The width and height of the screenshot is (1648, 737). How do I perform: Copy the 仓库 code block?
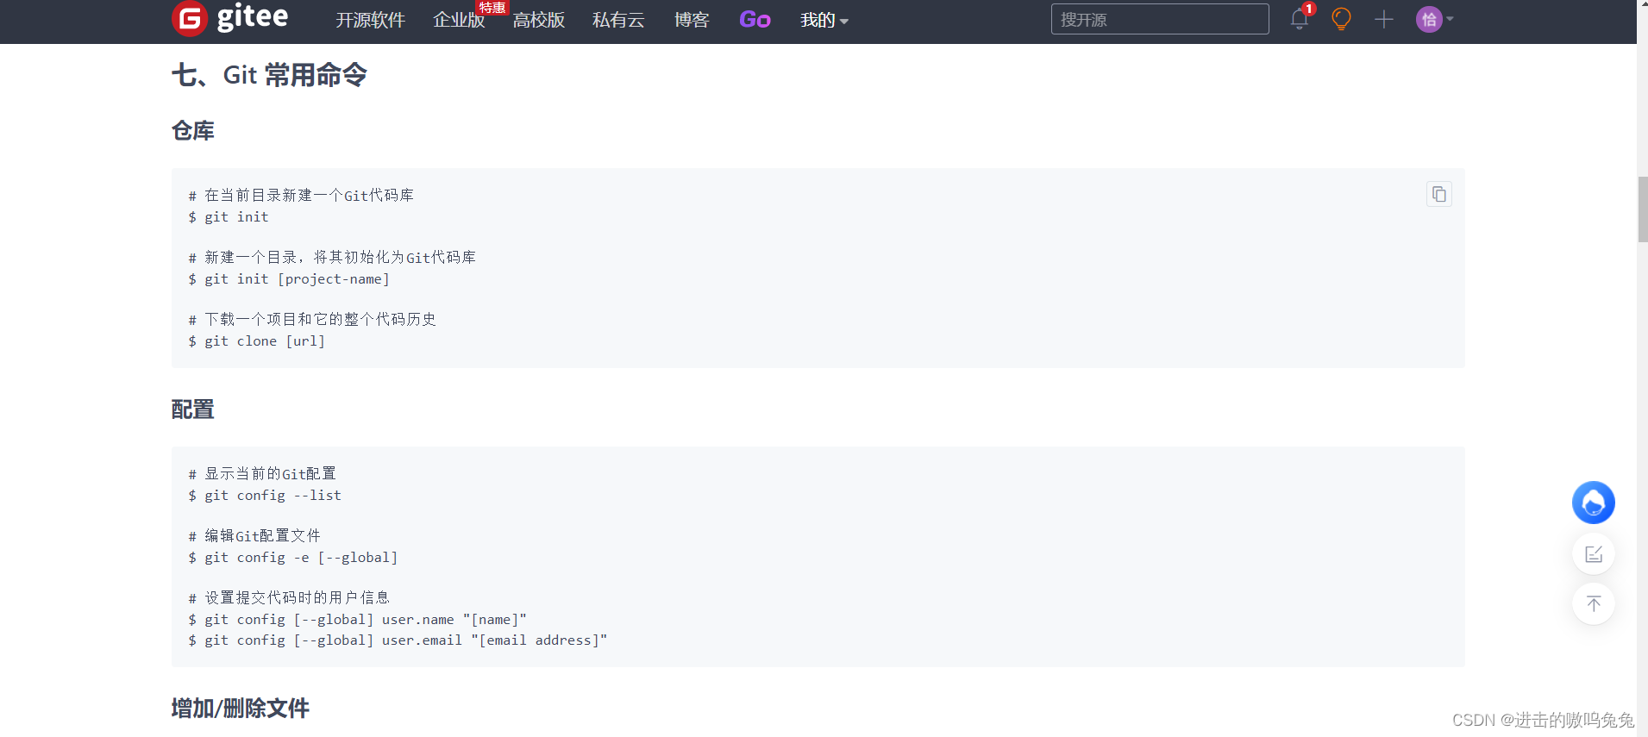(x=1439, y=194)
